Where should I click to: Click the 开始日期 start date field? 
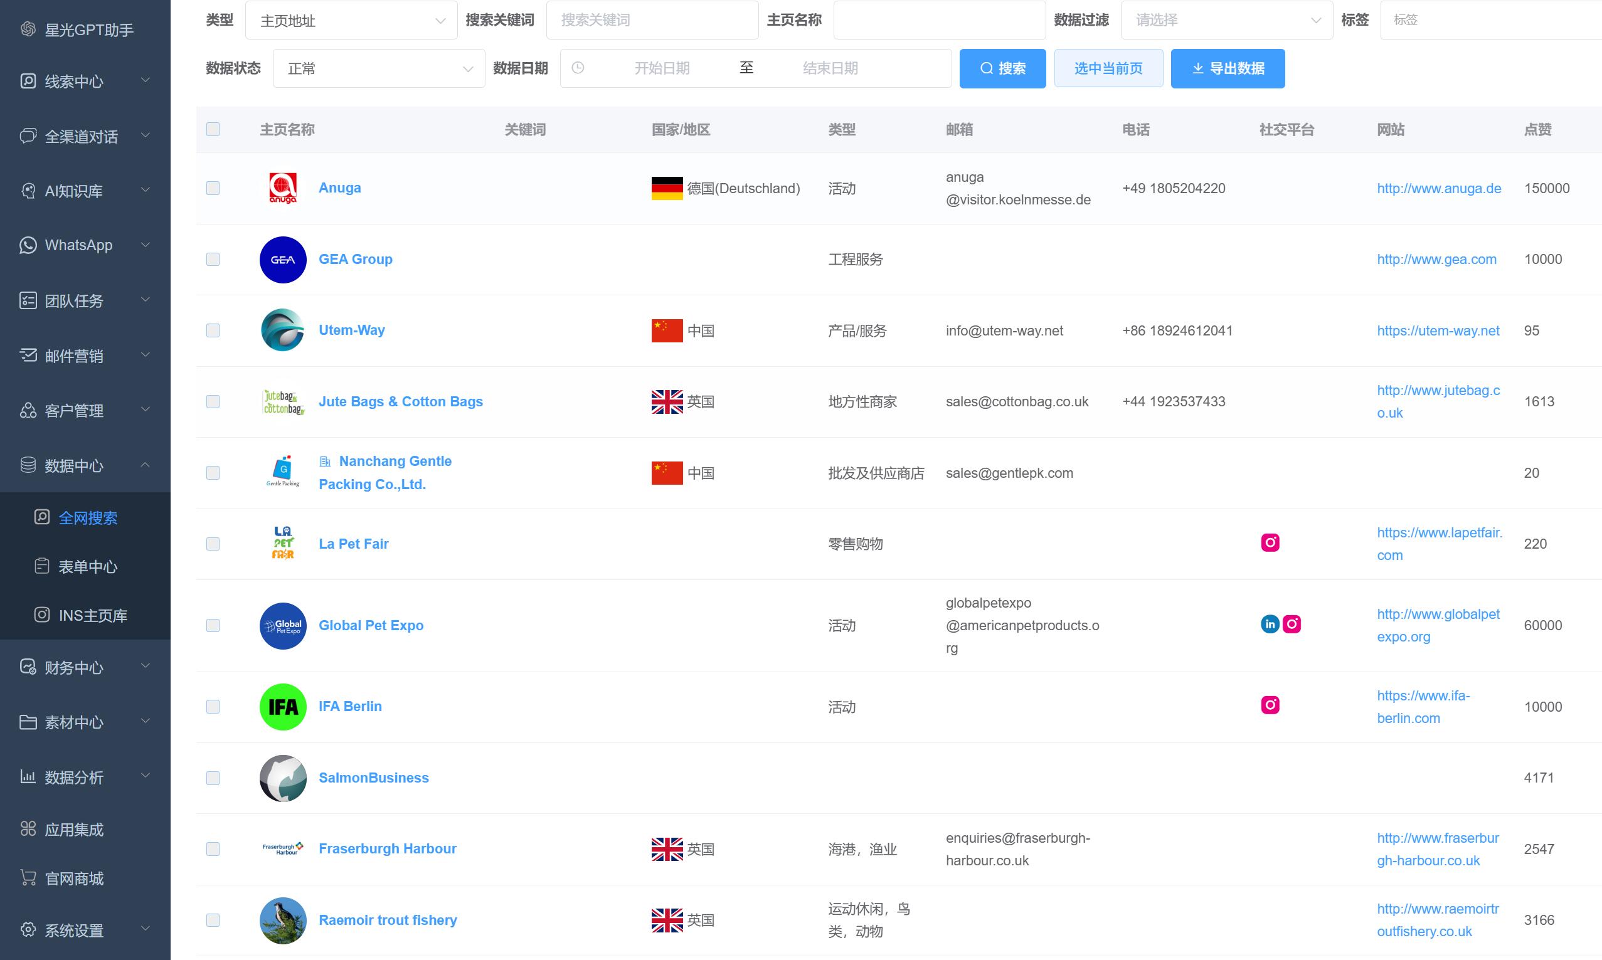coord(662,68)
